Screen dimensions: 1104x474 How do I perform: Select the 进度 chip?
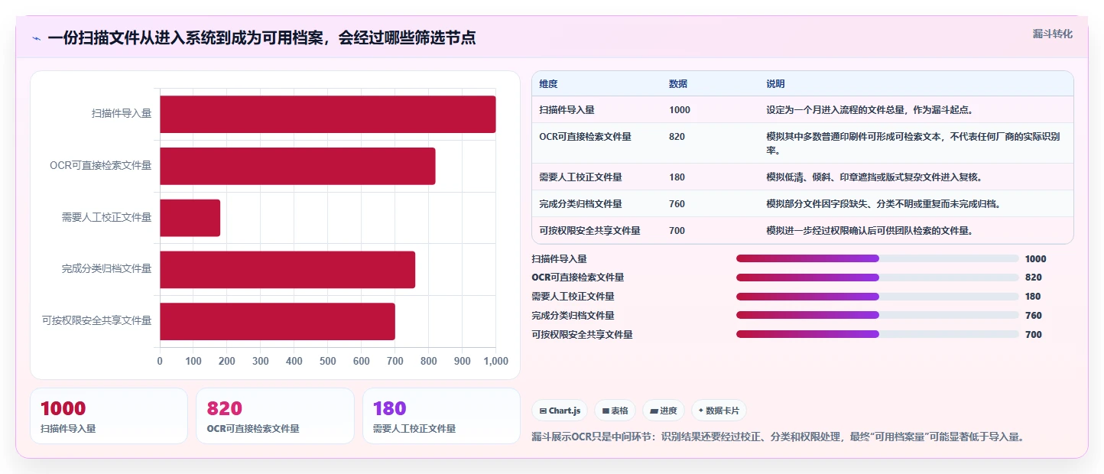point(664,411)
